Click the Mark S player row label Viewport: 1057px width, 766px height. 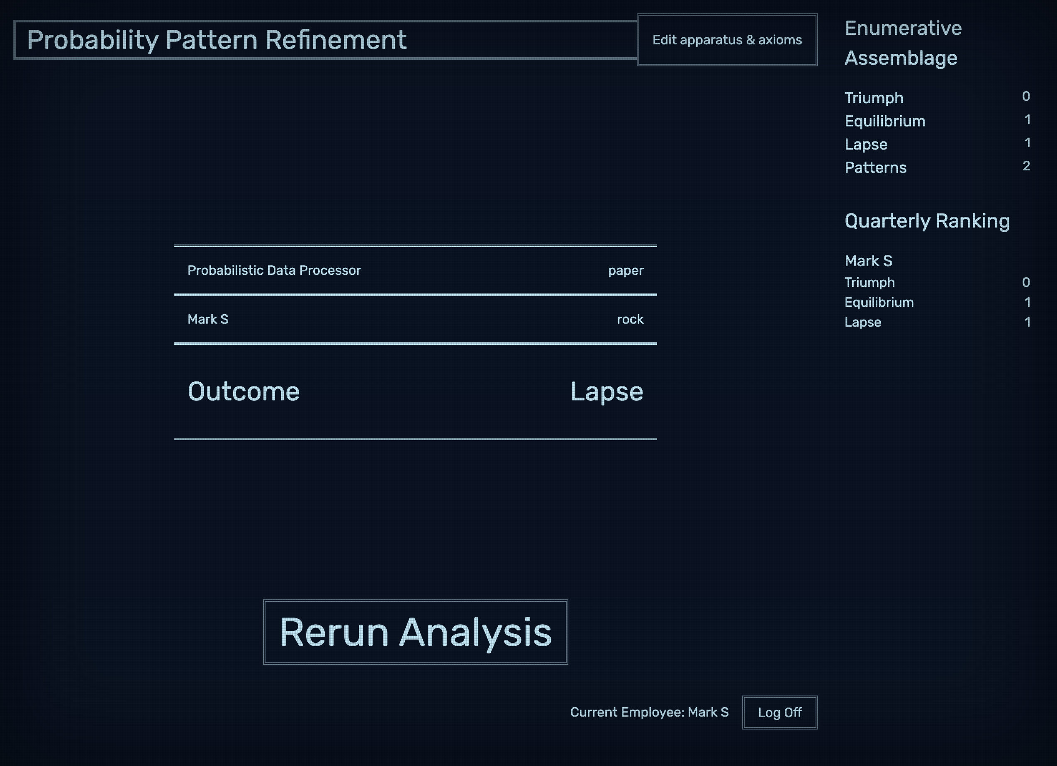point(208,320)
